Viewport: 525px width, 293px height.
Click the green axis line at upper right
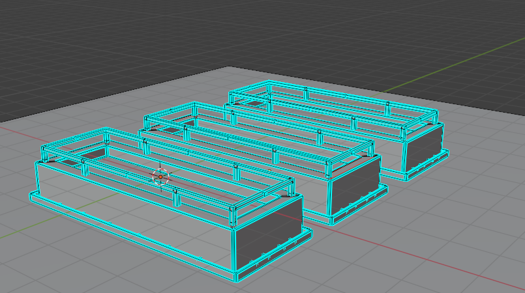(x=457, y=65)
